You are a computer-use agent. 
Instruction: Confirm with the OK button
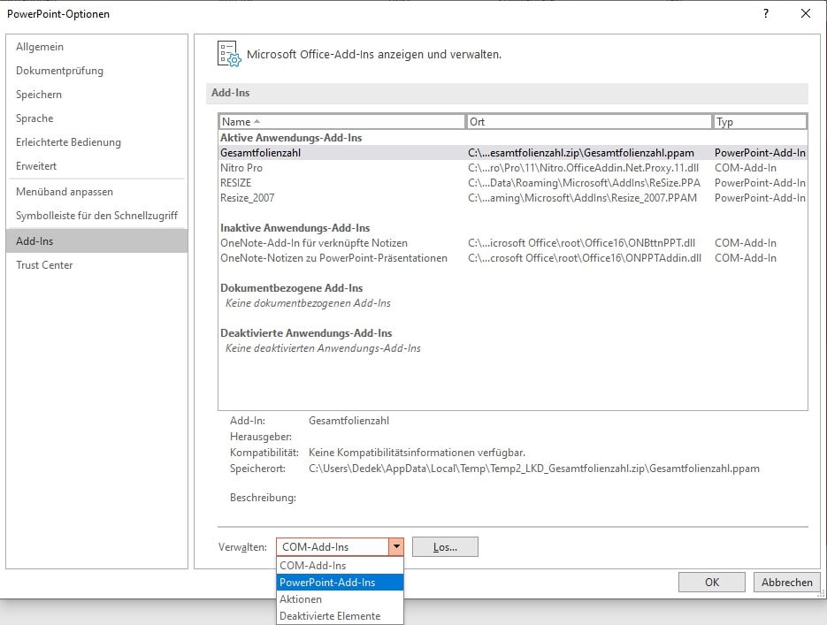711,583
